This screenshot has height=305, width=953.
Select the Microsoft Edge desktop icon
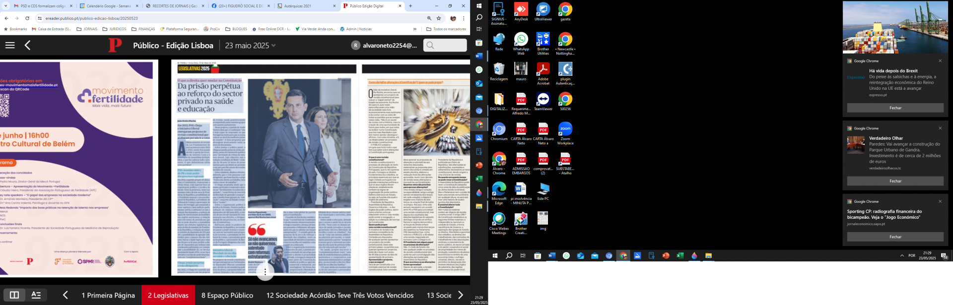click(499, 193)
